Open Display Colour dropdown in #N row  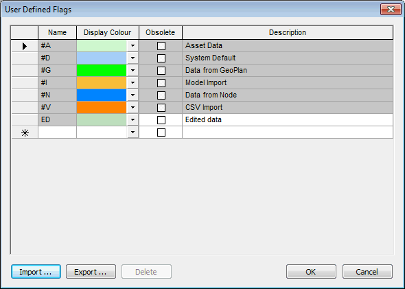point(132,95)
